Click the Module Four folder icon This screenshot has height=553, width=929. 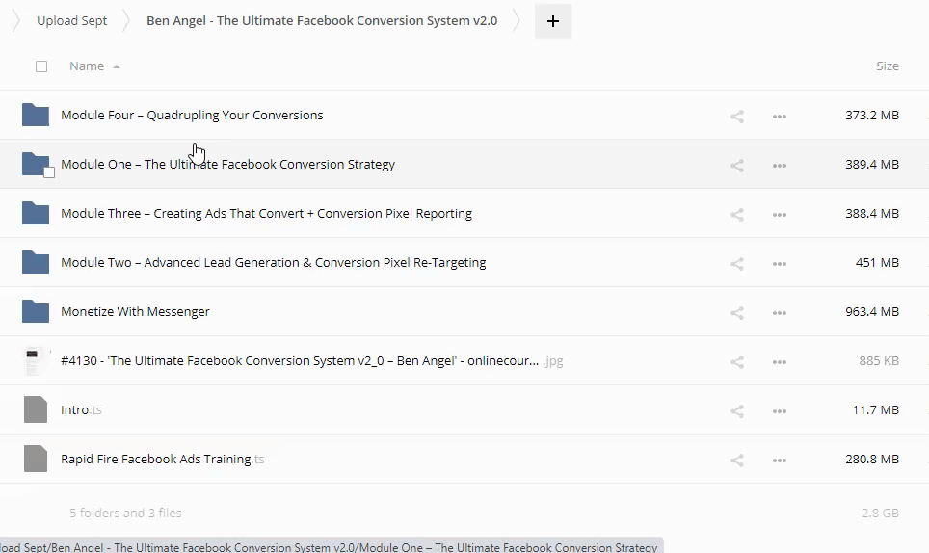pyautogui.click(x=36, y=115)
